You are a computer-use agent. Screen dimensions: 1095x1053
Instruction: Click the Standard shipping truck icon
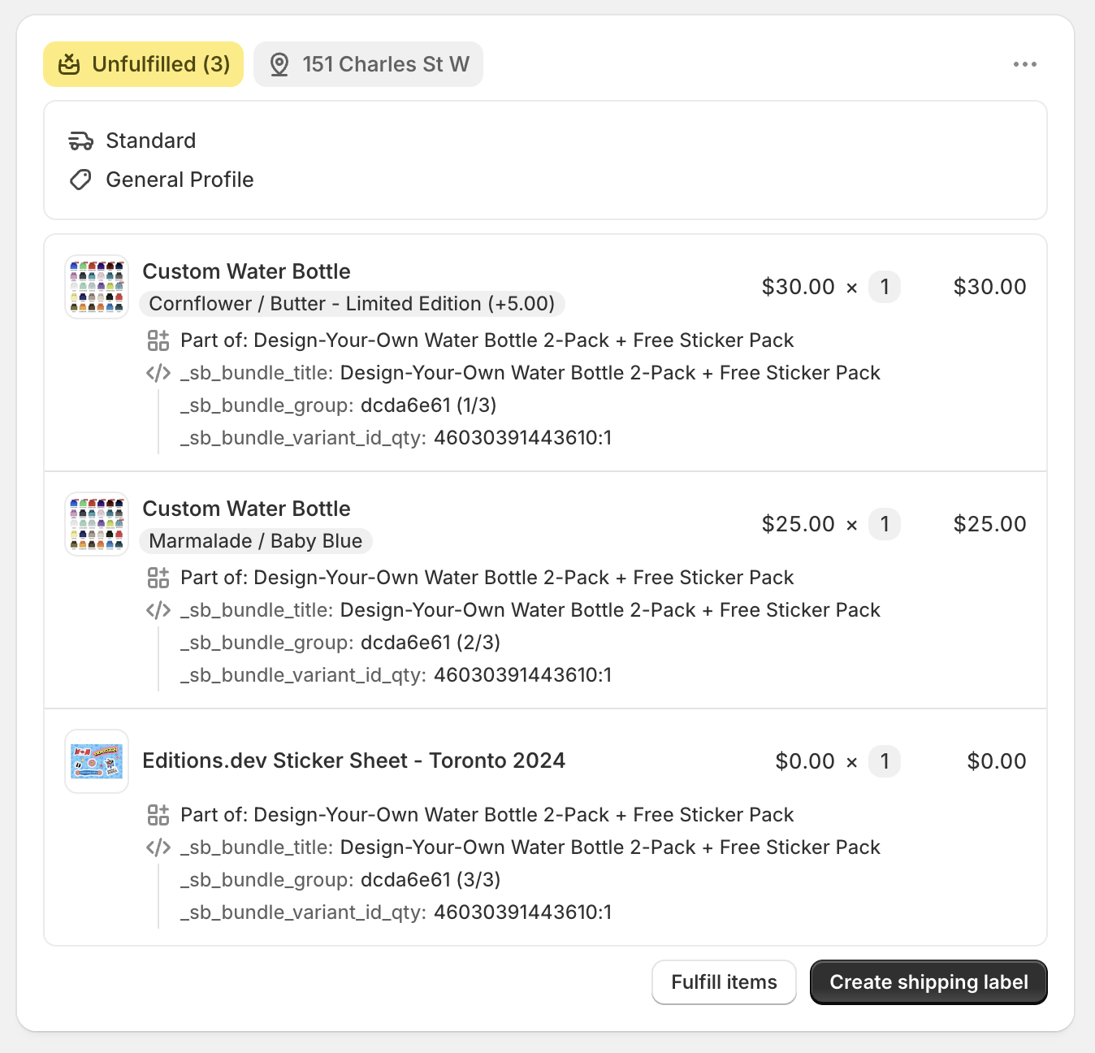coord(80,141)
